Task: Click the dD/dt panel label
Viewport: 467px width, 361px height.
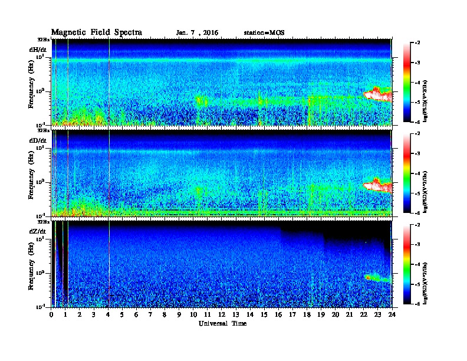Action: pos(38,140)
